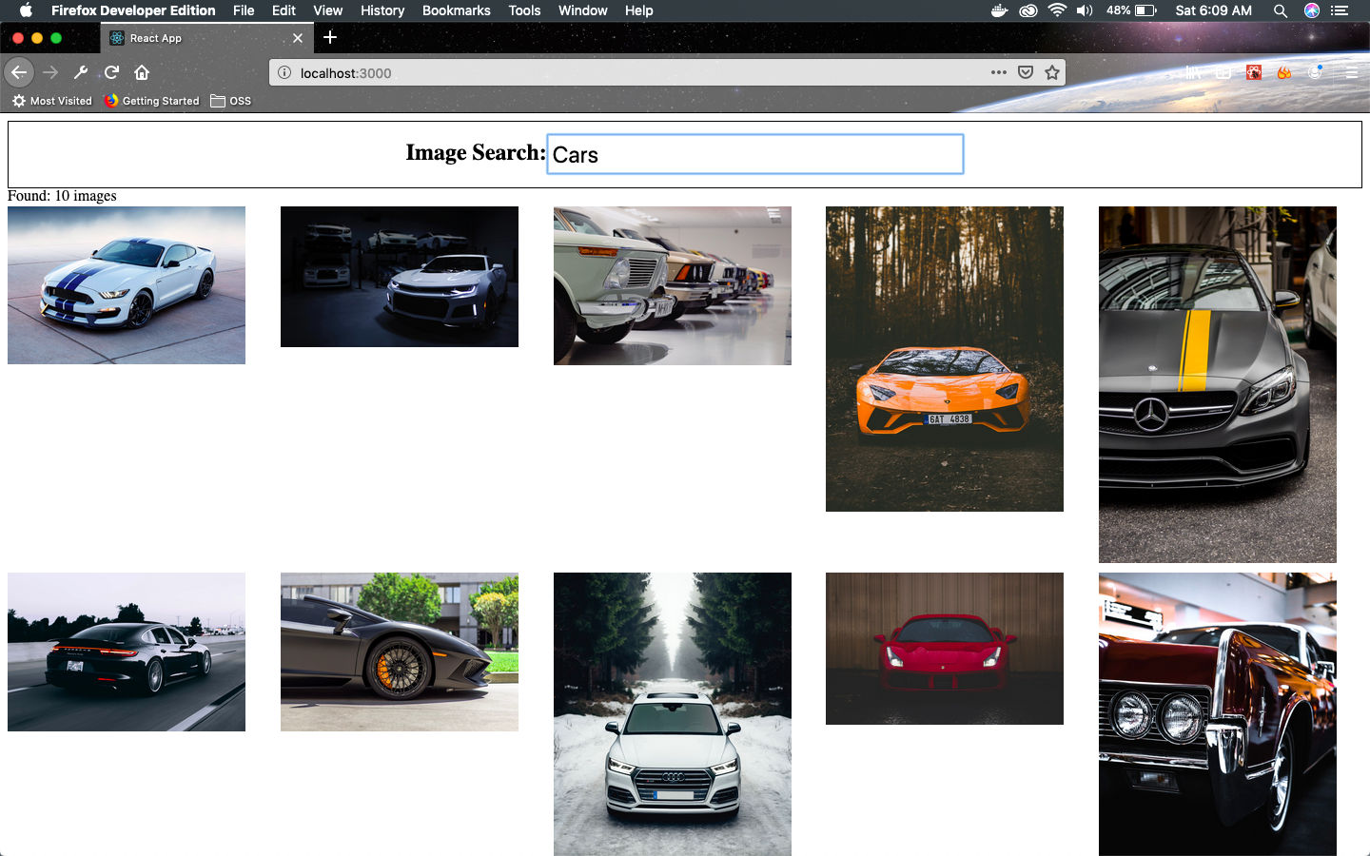Open the Wi-Fi status menu
This screenshot has width=1370, height=856.
tap(1057, 10)
